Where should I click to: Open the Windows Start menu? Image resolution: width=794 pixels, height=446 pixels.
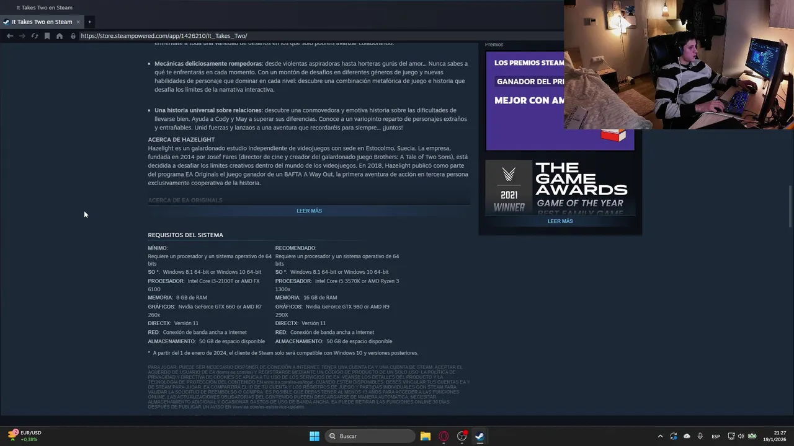314,436
